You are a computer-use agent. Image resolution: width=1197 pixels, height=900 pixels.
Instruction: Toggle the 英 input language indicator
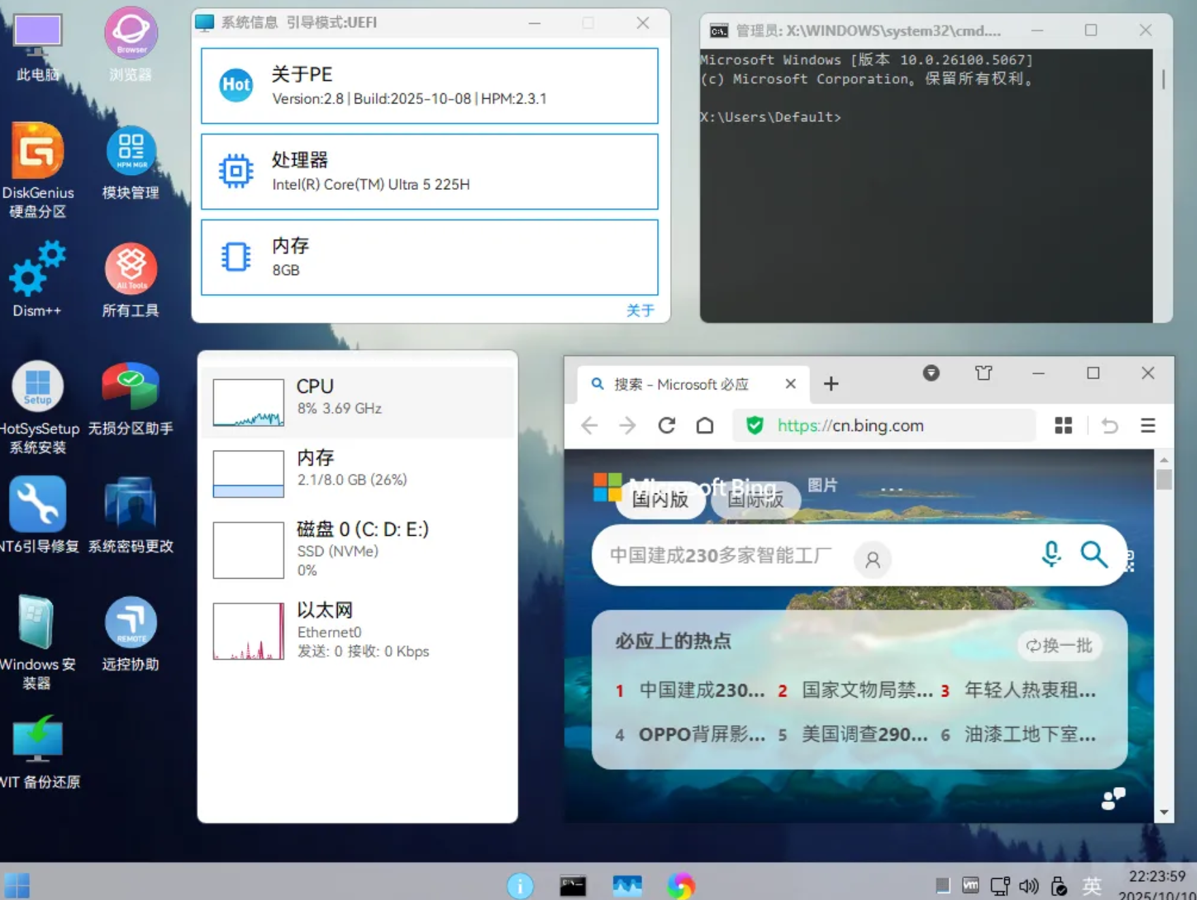(x=1092, y=886)
